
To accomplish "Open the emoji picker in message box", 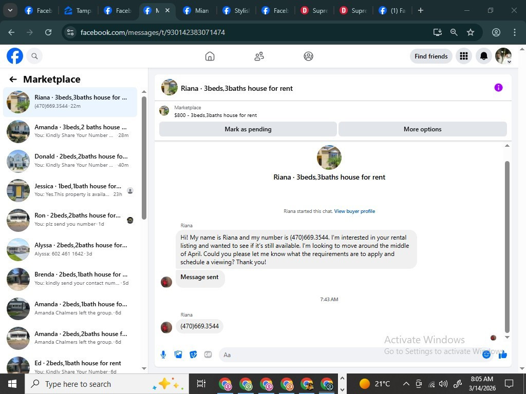I will click(486, 354).
